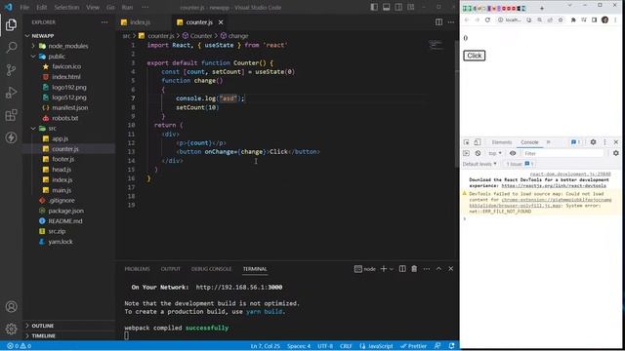Click the 1 Issue button in console
This screenshot has width=625, height=351.
pyautogui.click(x=519, y=164)
